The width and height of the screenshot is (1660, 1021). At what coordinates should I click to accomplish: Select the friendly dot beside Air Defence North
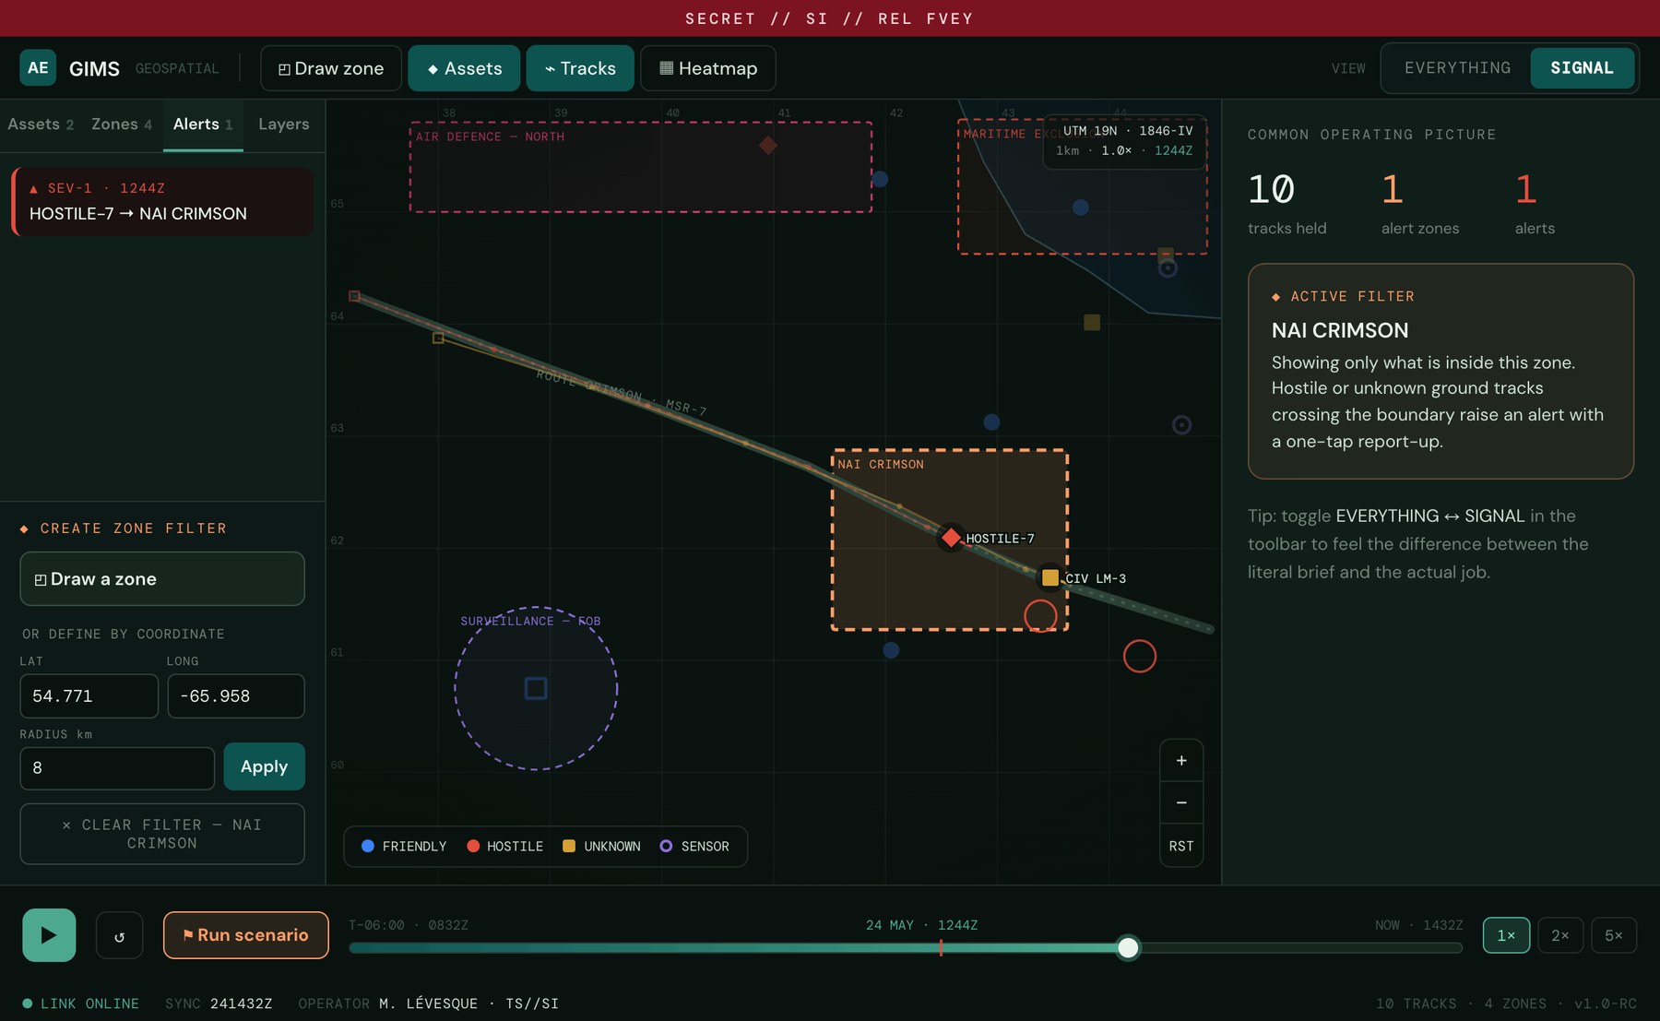pyautogui.click(x=880, y=179)
